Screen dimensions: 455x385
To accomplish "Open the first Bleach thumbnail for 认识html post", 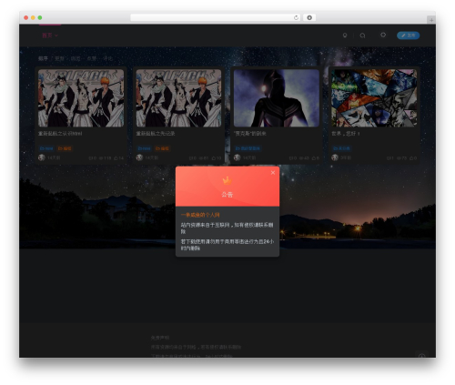I will coord(81,98).
